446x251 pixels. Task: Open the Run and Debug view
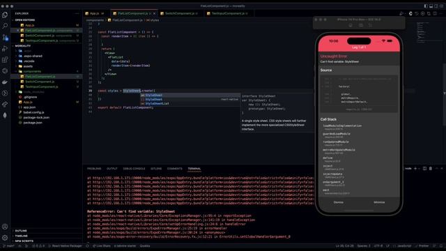(5, 49)
